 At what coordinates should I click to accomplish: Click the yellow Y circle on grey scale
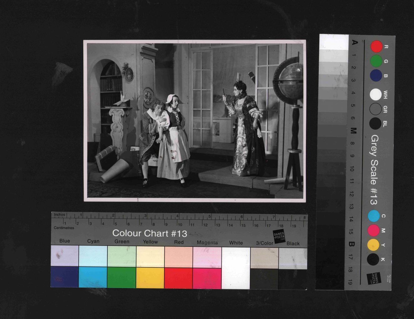coord(373,245)
